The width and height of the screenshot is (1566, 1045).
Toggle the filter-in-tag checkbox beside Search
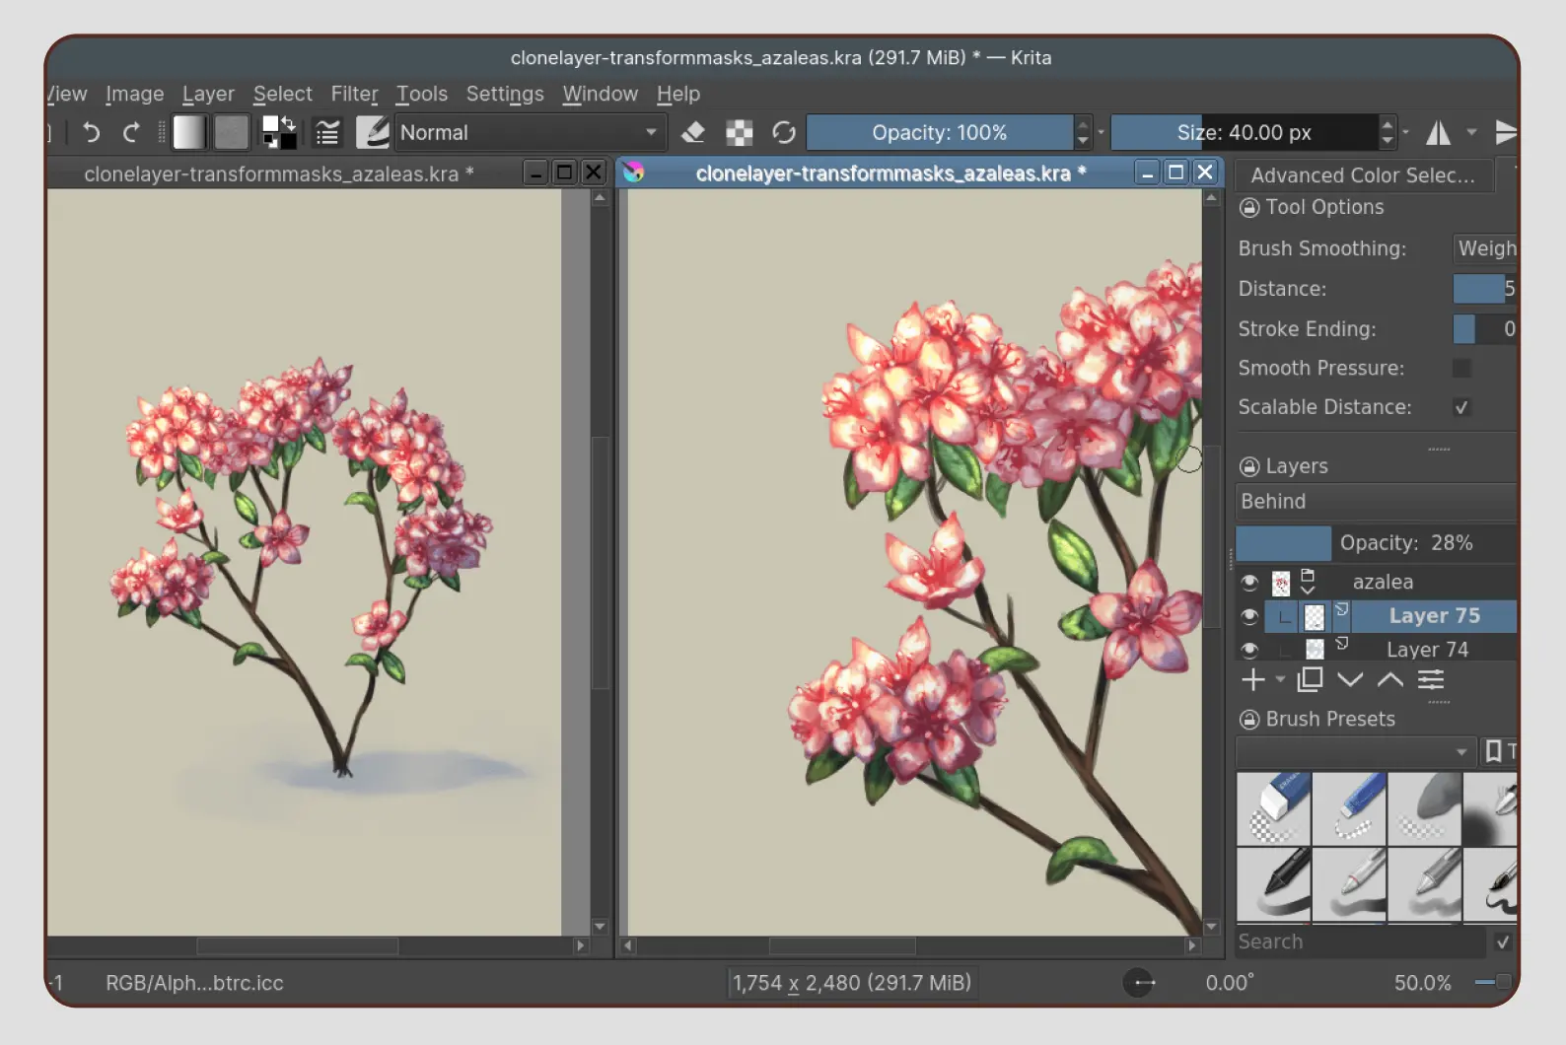pos(1503,941)
